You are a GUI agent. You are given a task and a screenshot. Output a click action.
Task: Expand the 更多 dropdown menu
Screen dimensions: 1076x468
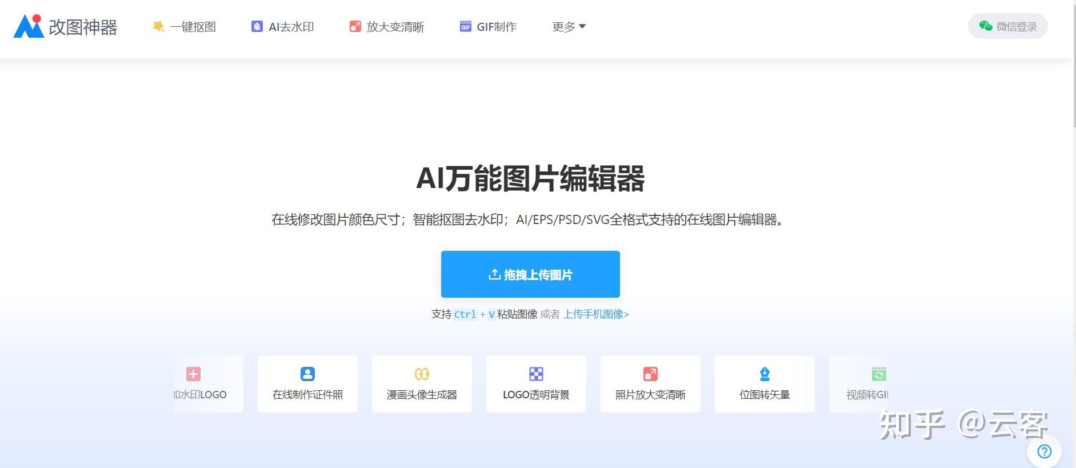click(x=569, y=27)
